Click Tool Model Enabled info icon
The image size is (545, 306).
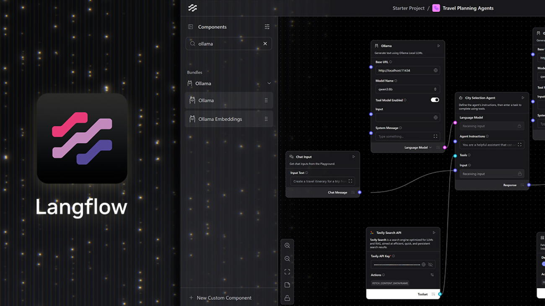coord(405,100)
